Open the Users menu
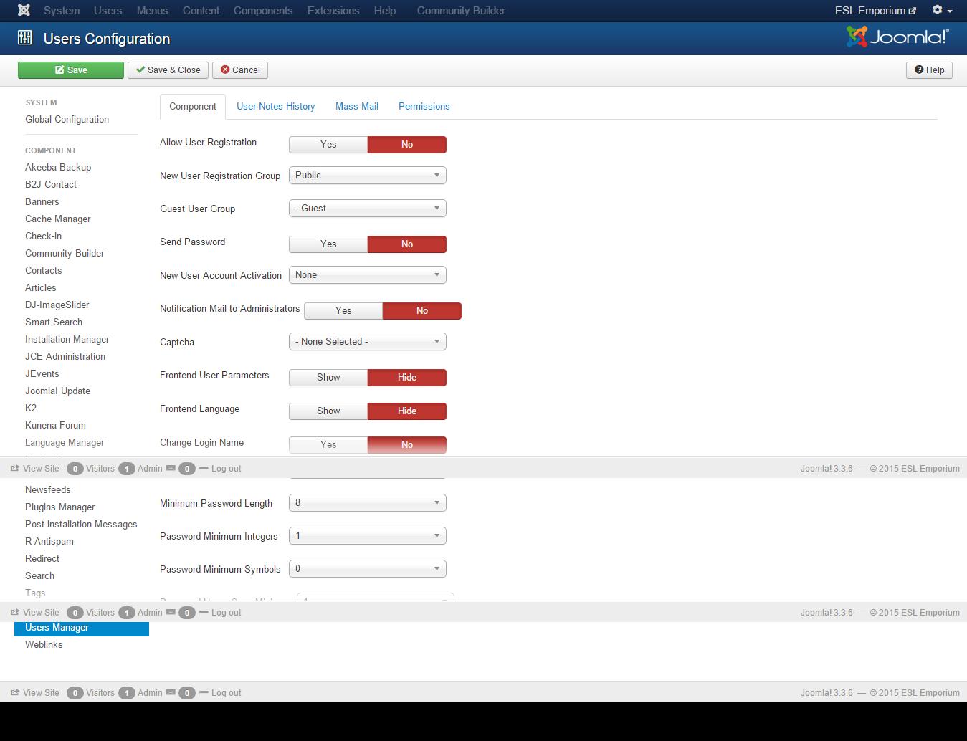Screen dimensions: 967x741 click(x=108, y=11)
